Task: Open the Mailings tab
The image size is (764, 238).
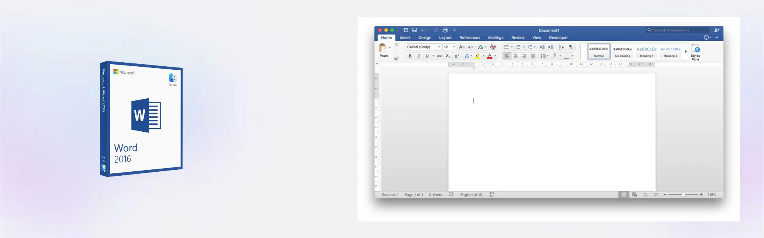Action: pyautogui.click(x=496, y=38)
